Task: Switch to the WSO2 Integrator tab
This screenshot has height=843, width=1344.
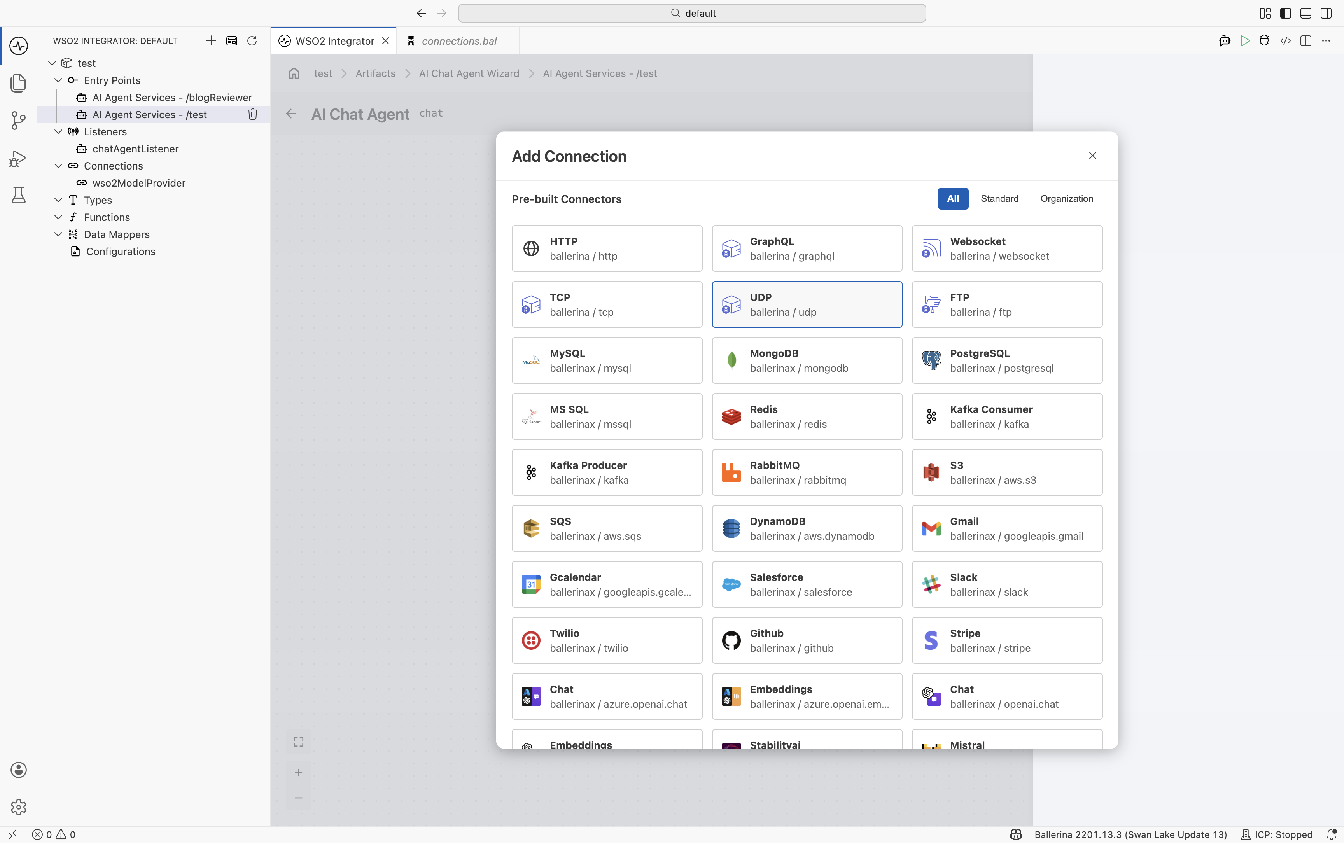Action: [x=334, y=41]
